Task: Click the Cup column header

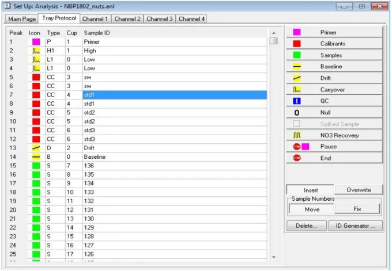Action: pyautogui.click(x=71, y=33)
